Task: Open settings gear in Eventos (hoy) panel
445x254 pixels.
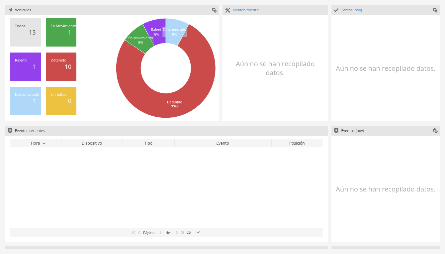Action: (435, 131)
